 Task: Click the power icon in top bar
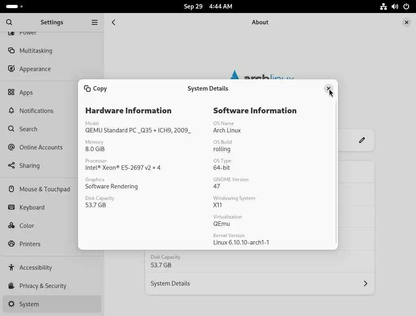point(406,6)
